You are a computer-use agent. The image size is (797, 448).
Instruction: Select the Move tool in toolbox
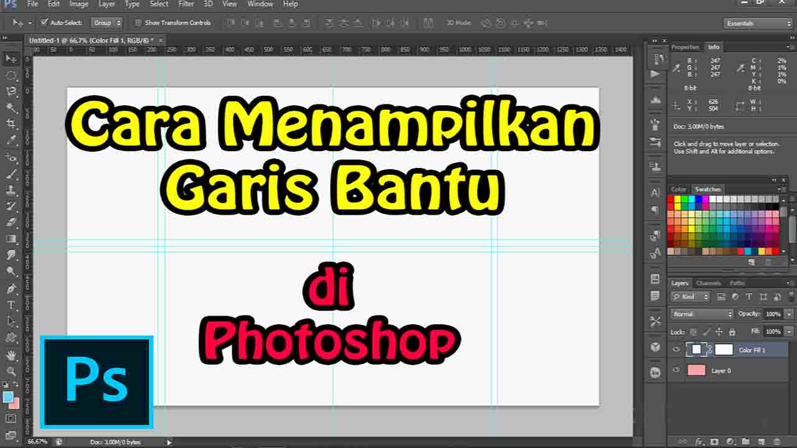pyautogui.click(x=11, y=58)
